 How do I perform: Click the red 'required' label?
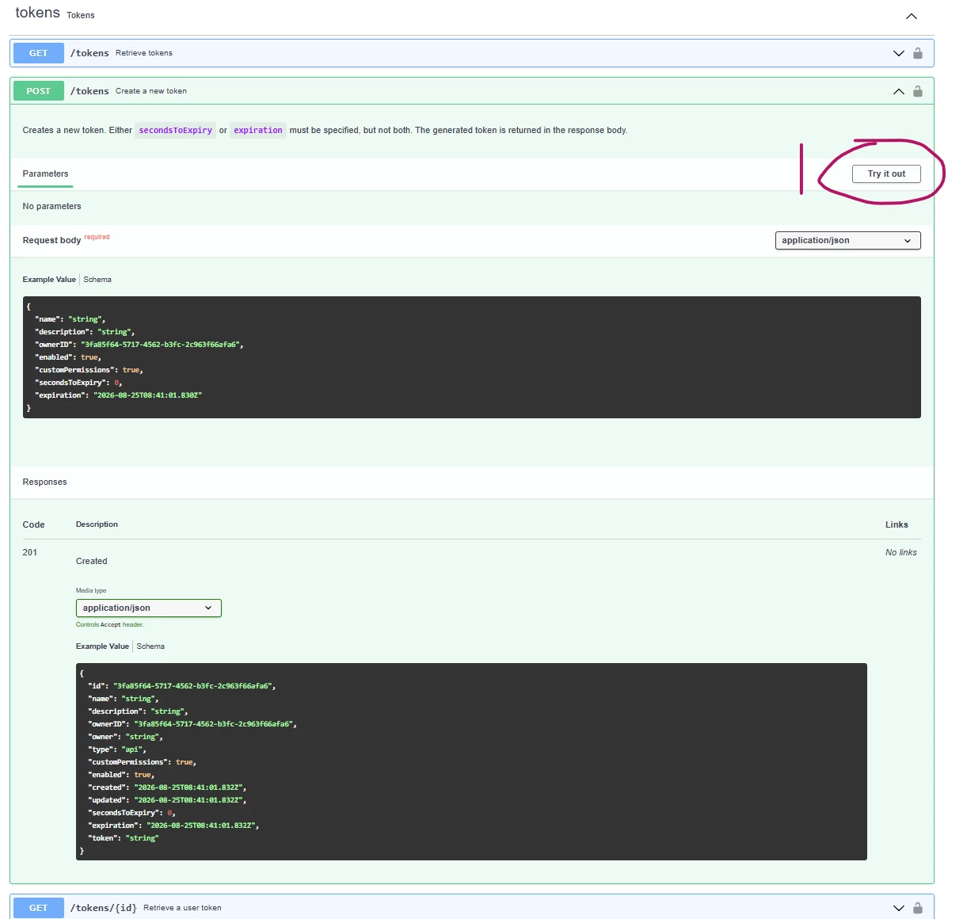[x=97, y=237]
